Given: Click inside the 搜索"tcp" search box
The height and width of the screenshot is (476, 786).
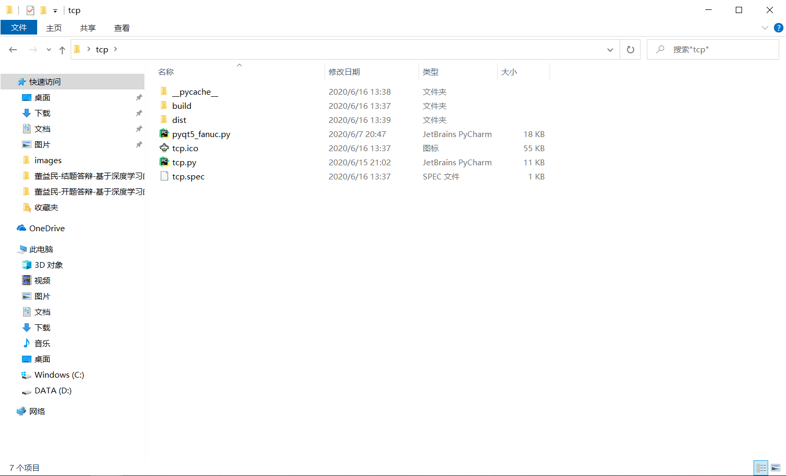Looking at the screenshot, I should point(712,49).
